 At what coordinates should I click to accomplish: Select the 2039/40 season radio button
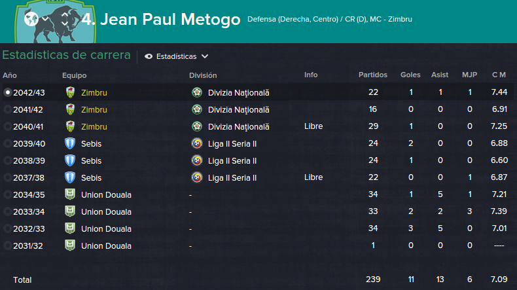7,143
